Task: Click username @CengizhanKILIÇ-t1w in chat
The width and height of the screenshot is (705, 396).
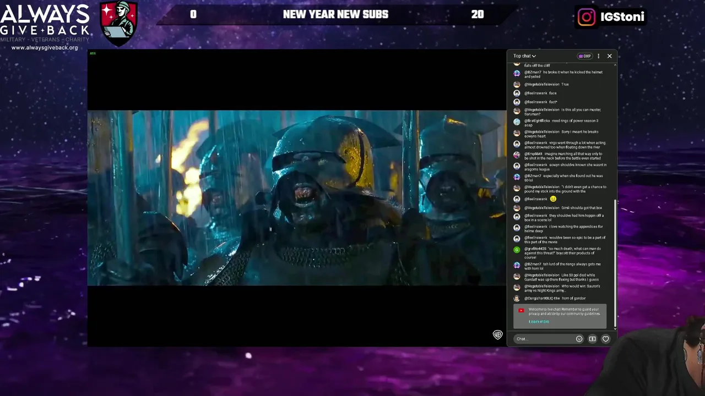Action: coord(542,298)
